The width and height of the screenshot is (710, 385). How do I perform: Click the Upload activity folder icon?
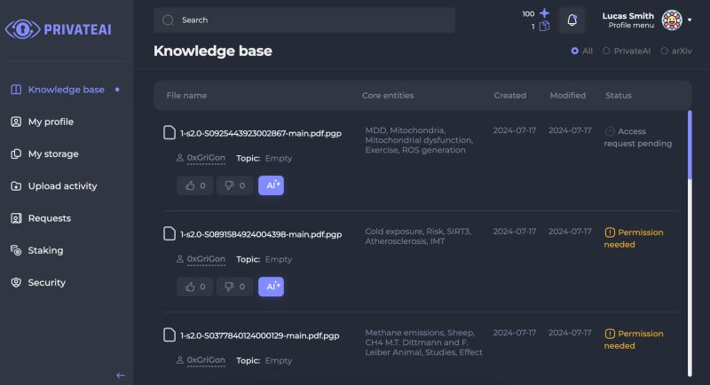click(16, 186)
